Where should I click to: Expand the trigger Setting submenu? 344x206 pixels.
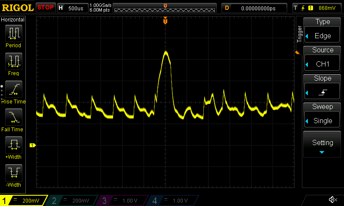pos(322,145)
